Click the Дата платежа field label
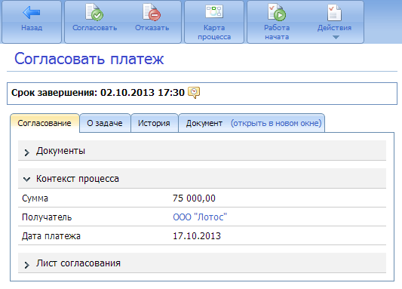 click(51, 236)
